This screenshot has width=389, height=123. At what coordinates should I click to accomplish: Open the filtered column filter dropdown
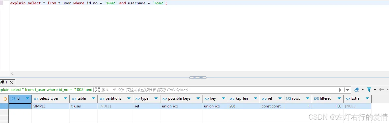[x=339, y=98]
